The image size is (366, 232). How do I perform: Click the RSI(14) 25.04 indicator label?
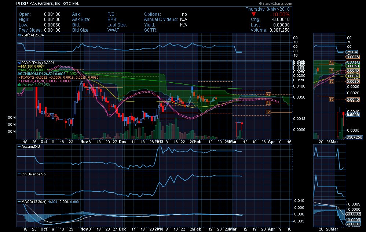pyautogui.click(x=32, y=35)
